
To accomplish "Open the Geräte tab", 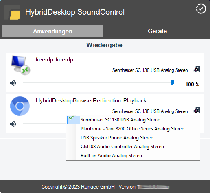I will (157, 31).
